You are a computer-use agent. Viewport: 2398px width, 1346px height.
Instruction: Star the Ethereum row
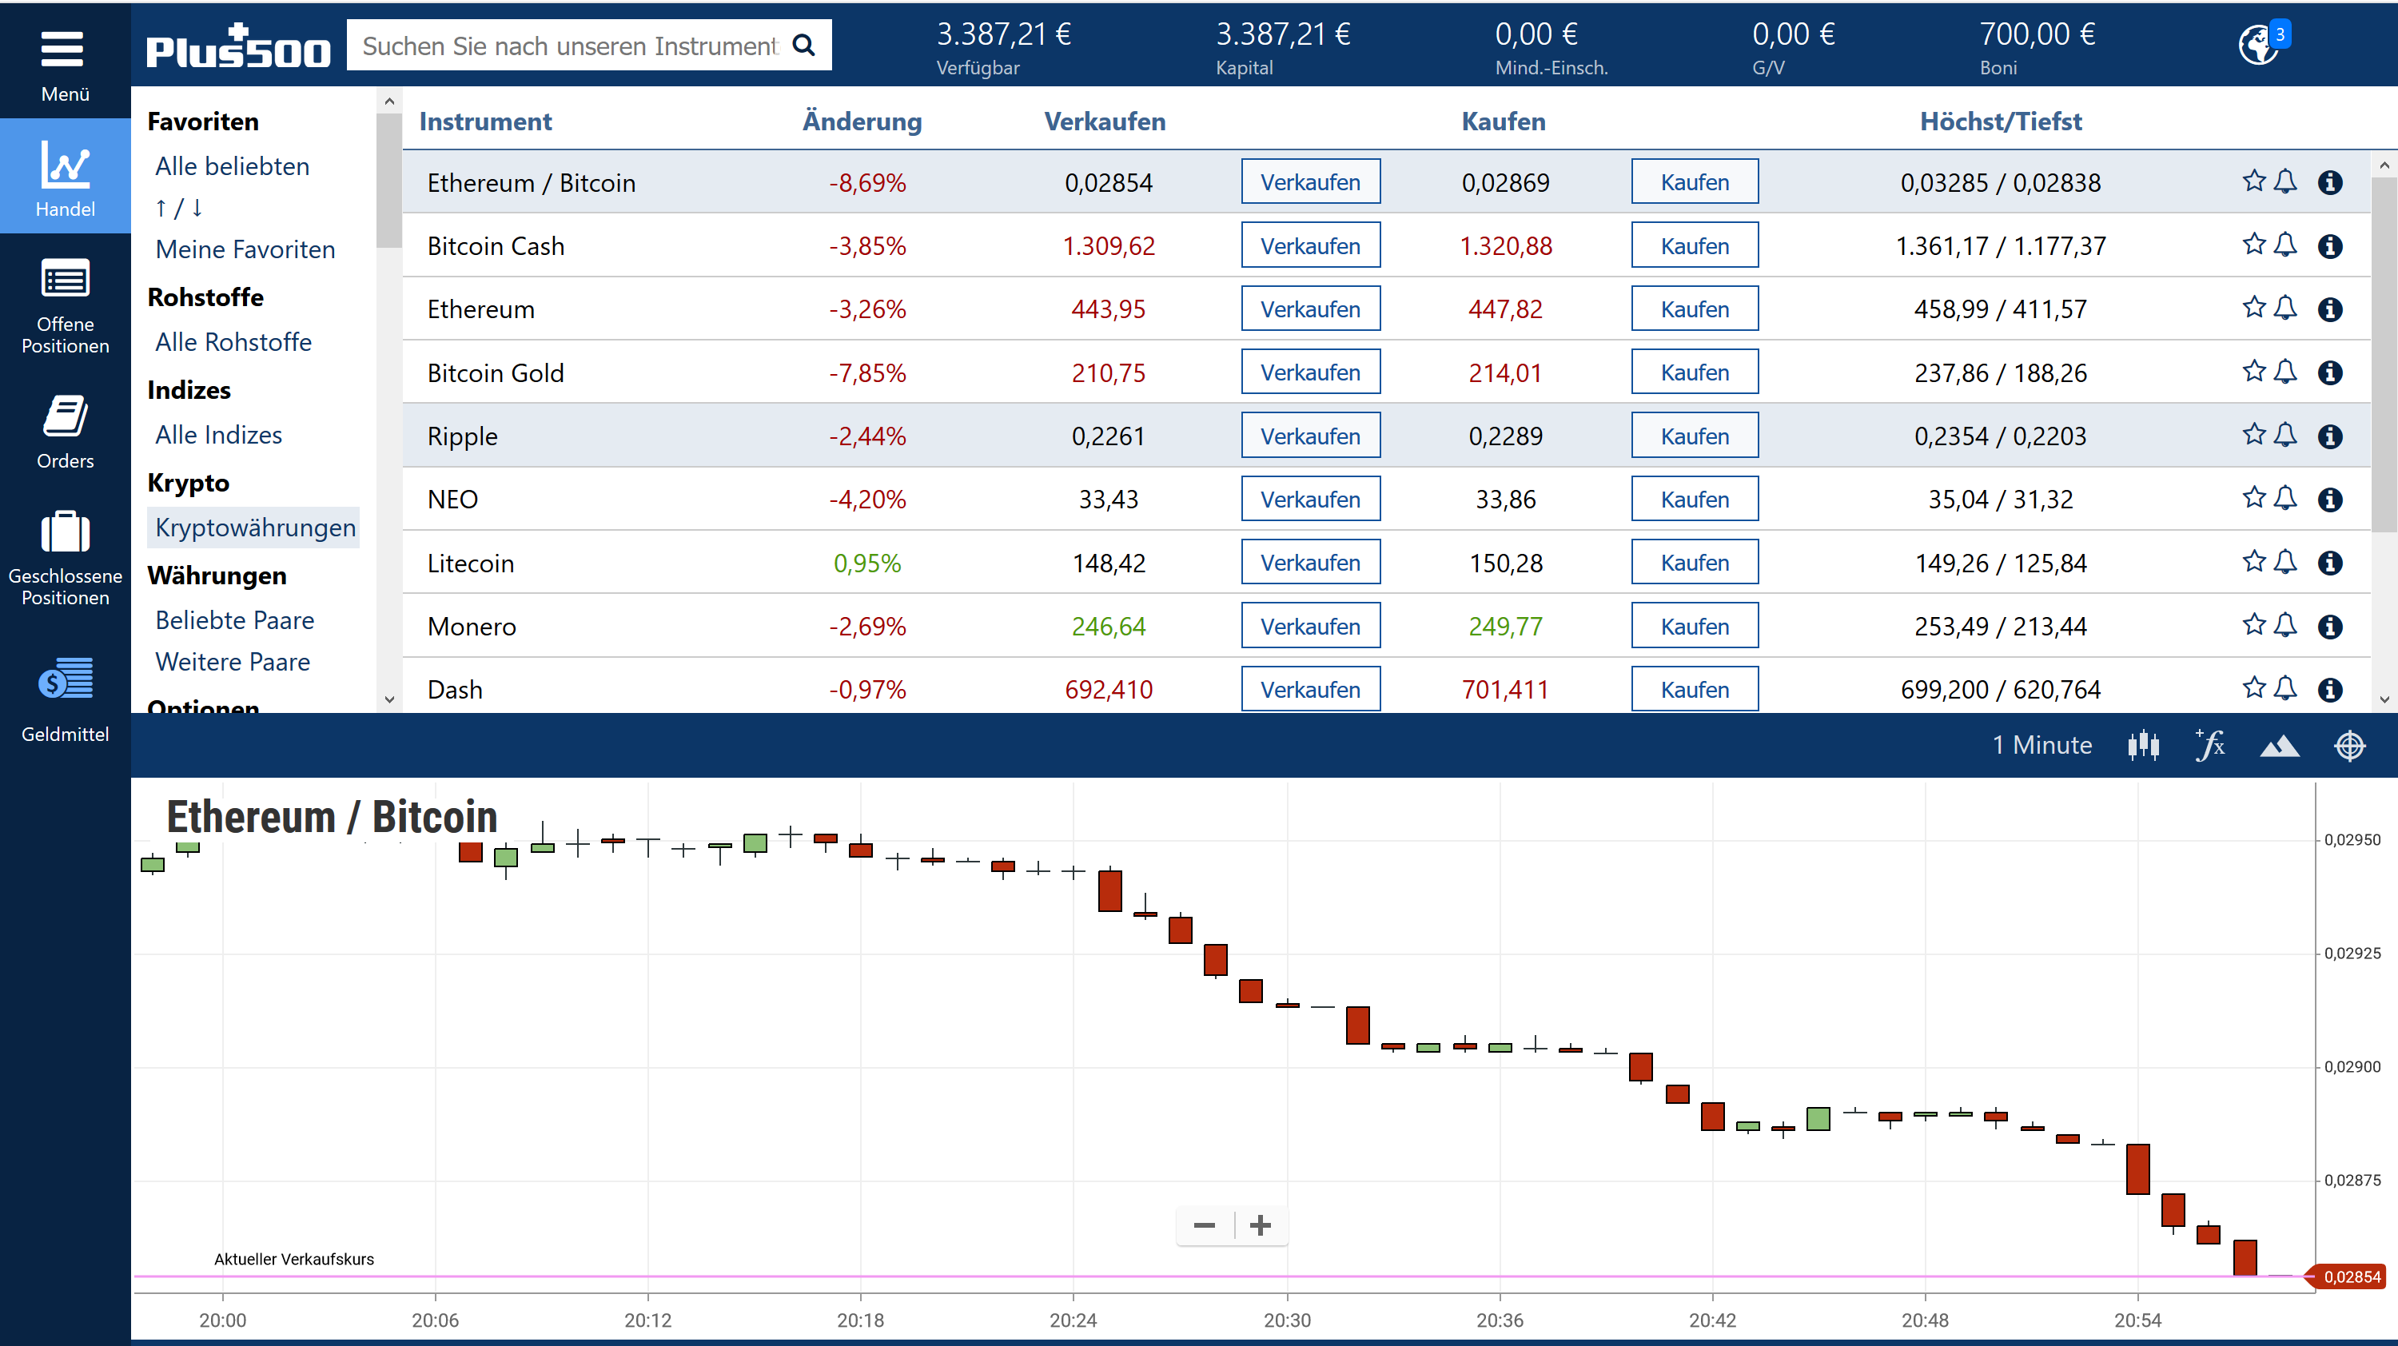(x=2253, y=308)
